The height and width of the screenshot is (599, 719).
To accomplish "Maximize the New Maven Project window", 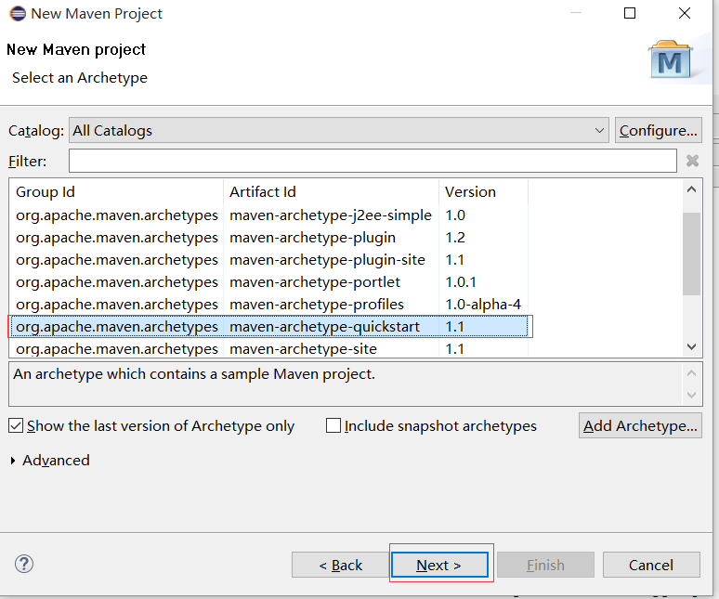I will 630,13.
